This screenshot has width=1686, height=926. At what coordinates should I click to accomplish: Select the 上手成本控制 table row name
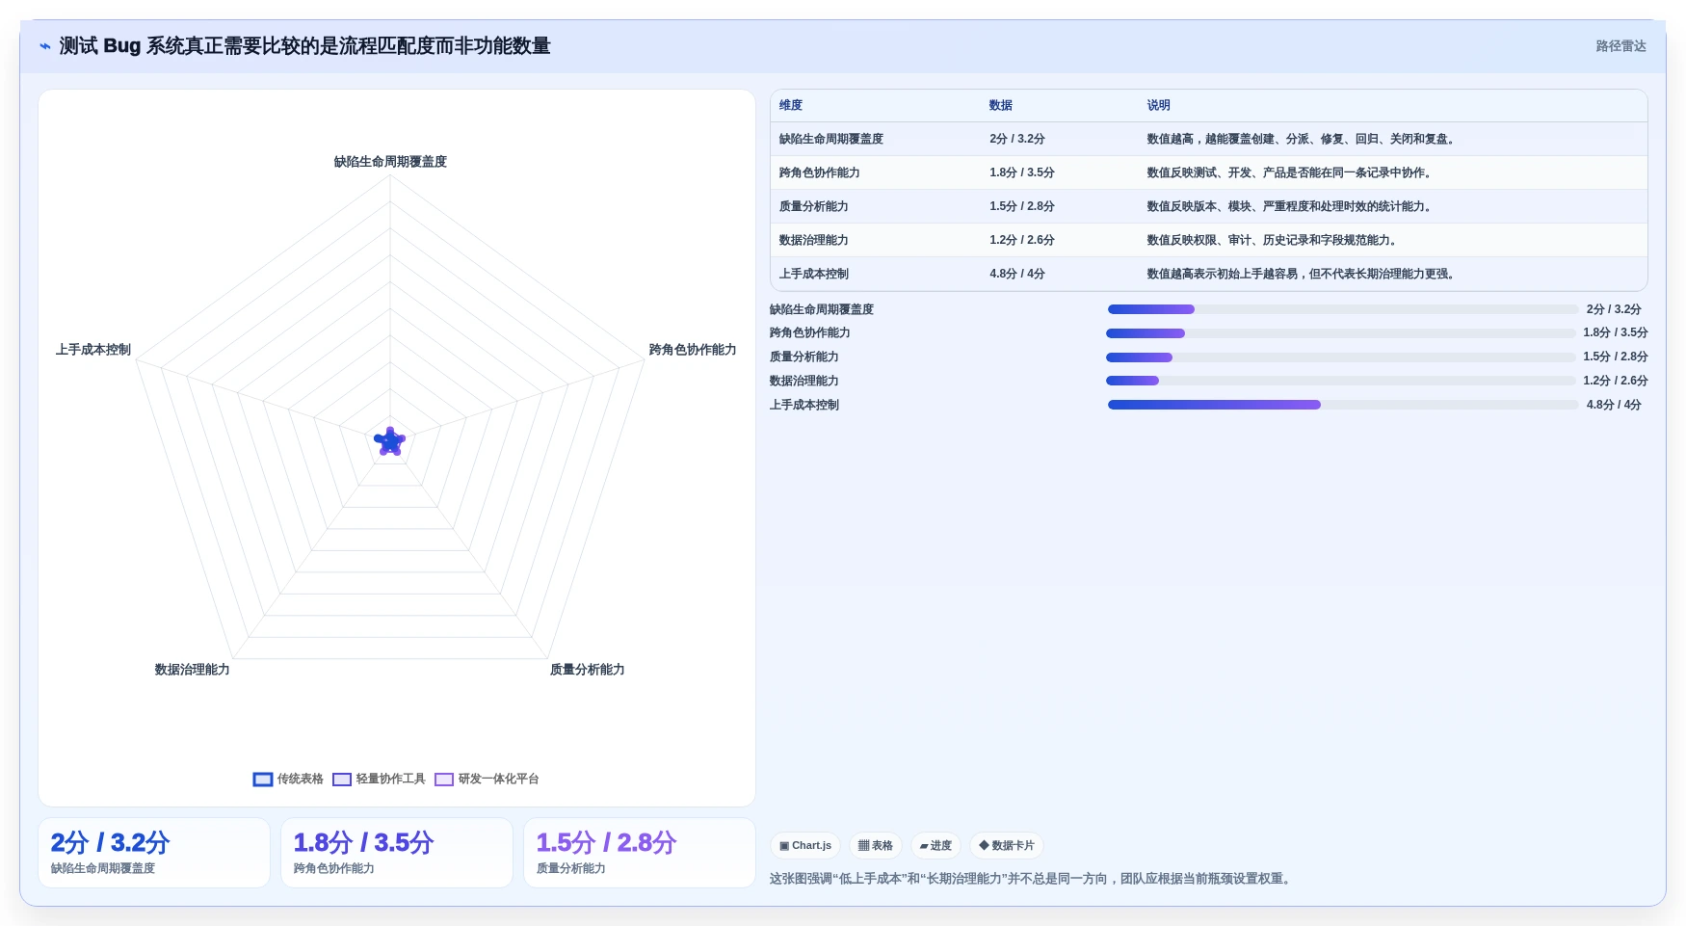[814, 274]
